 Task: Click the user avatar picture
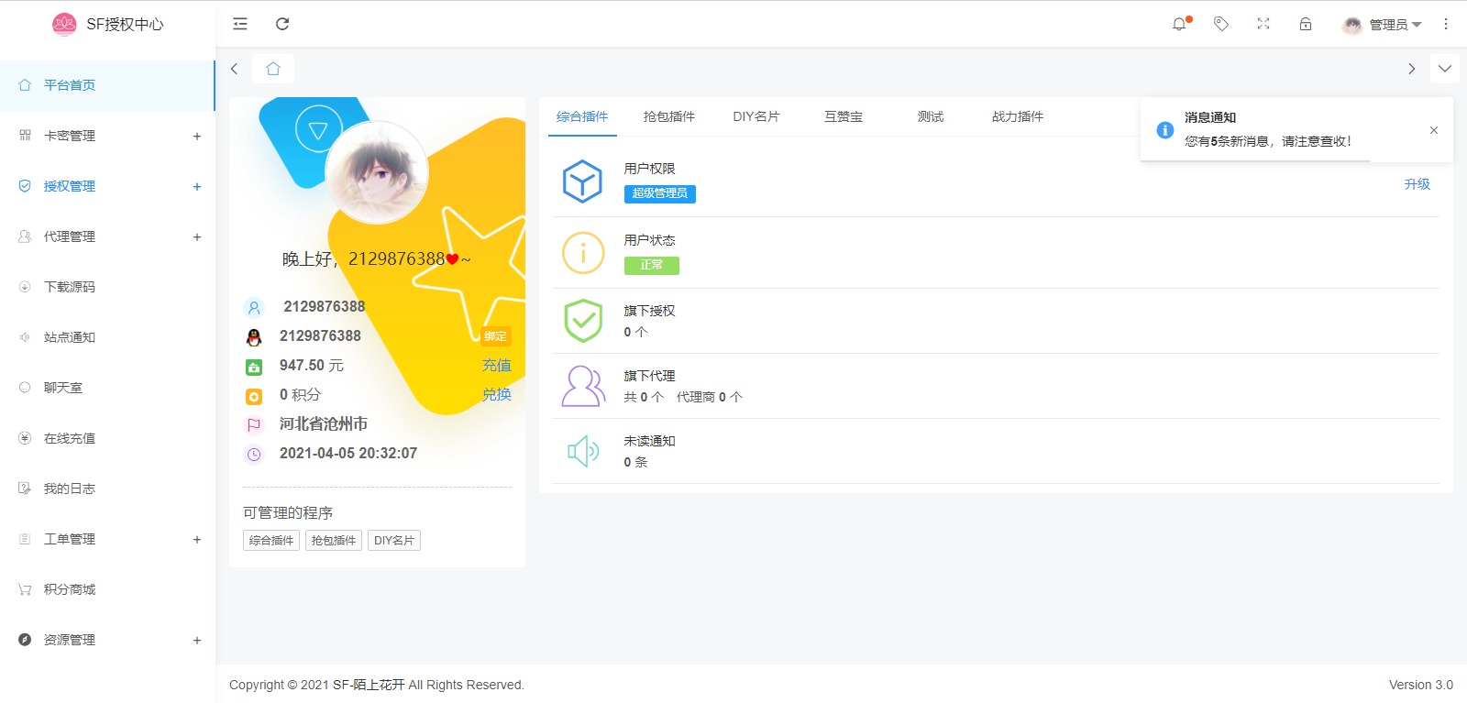(377, 172)
